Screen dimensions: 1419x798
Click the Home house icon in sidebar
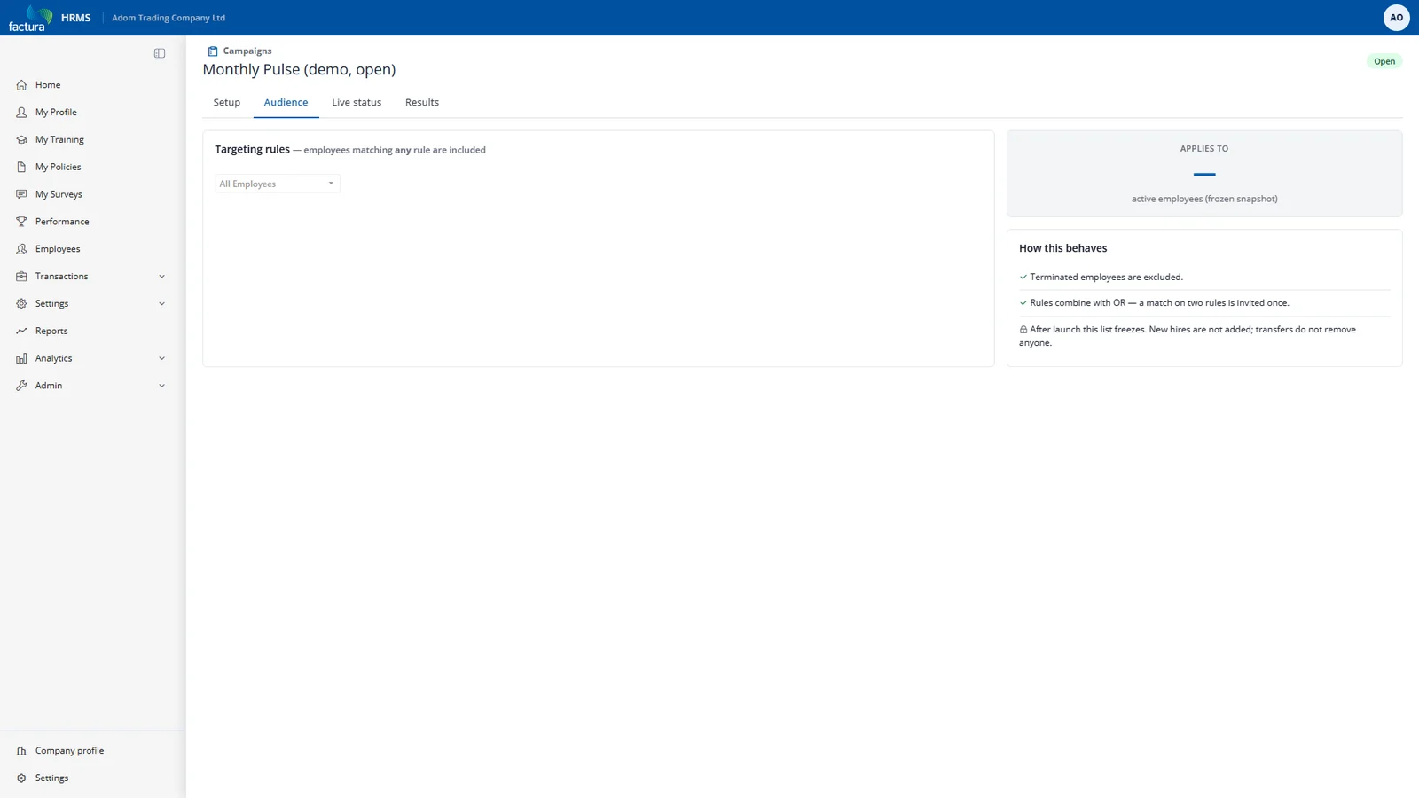tap(21, 85)
